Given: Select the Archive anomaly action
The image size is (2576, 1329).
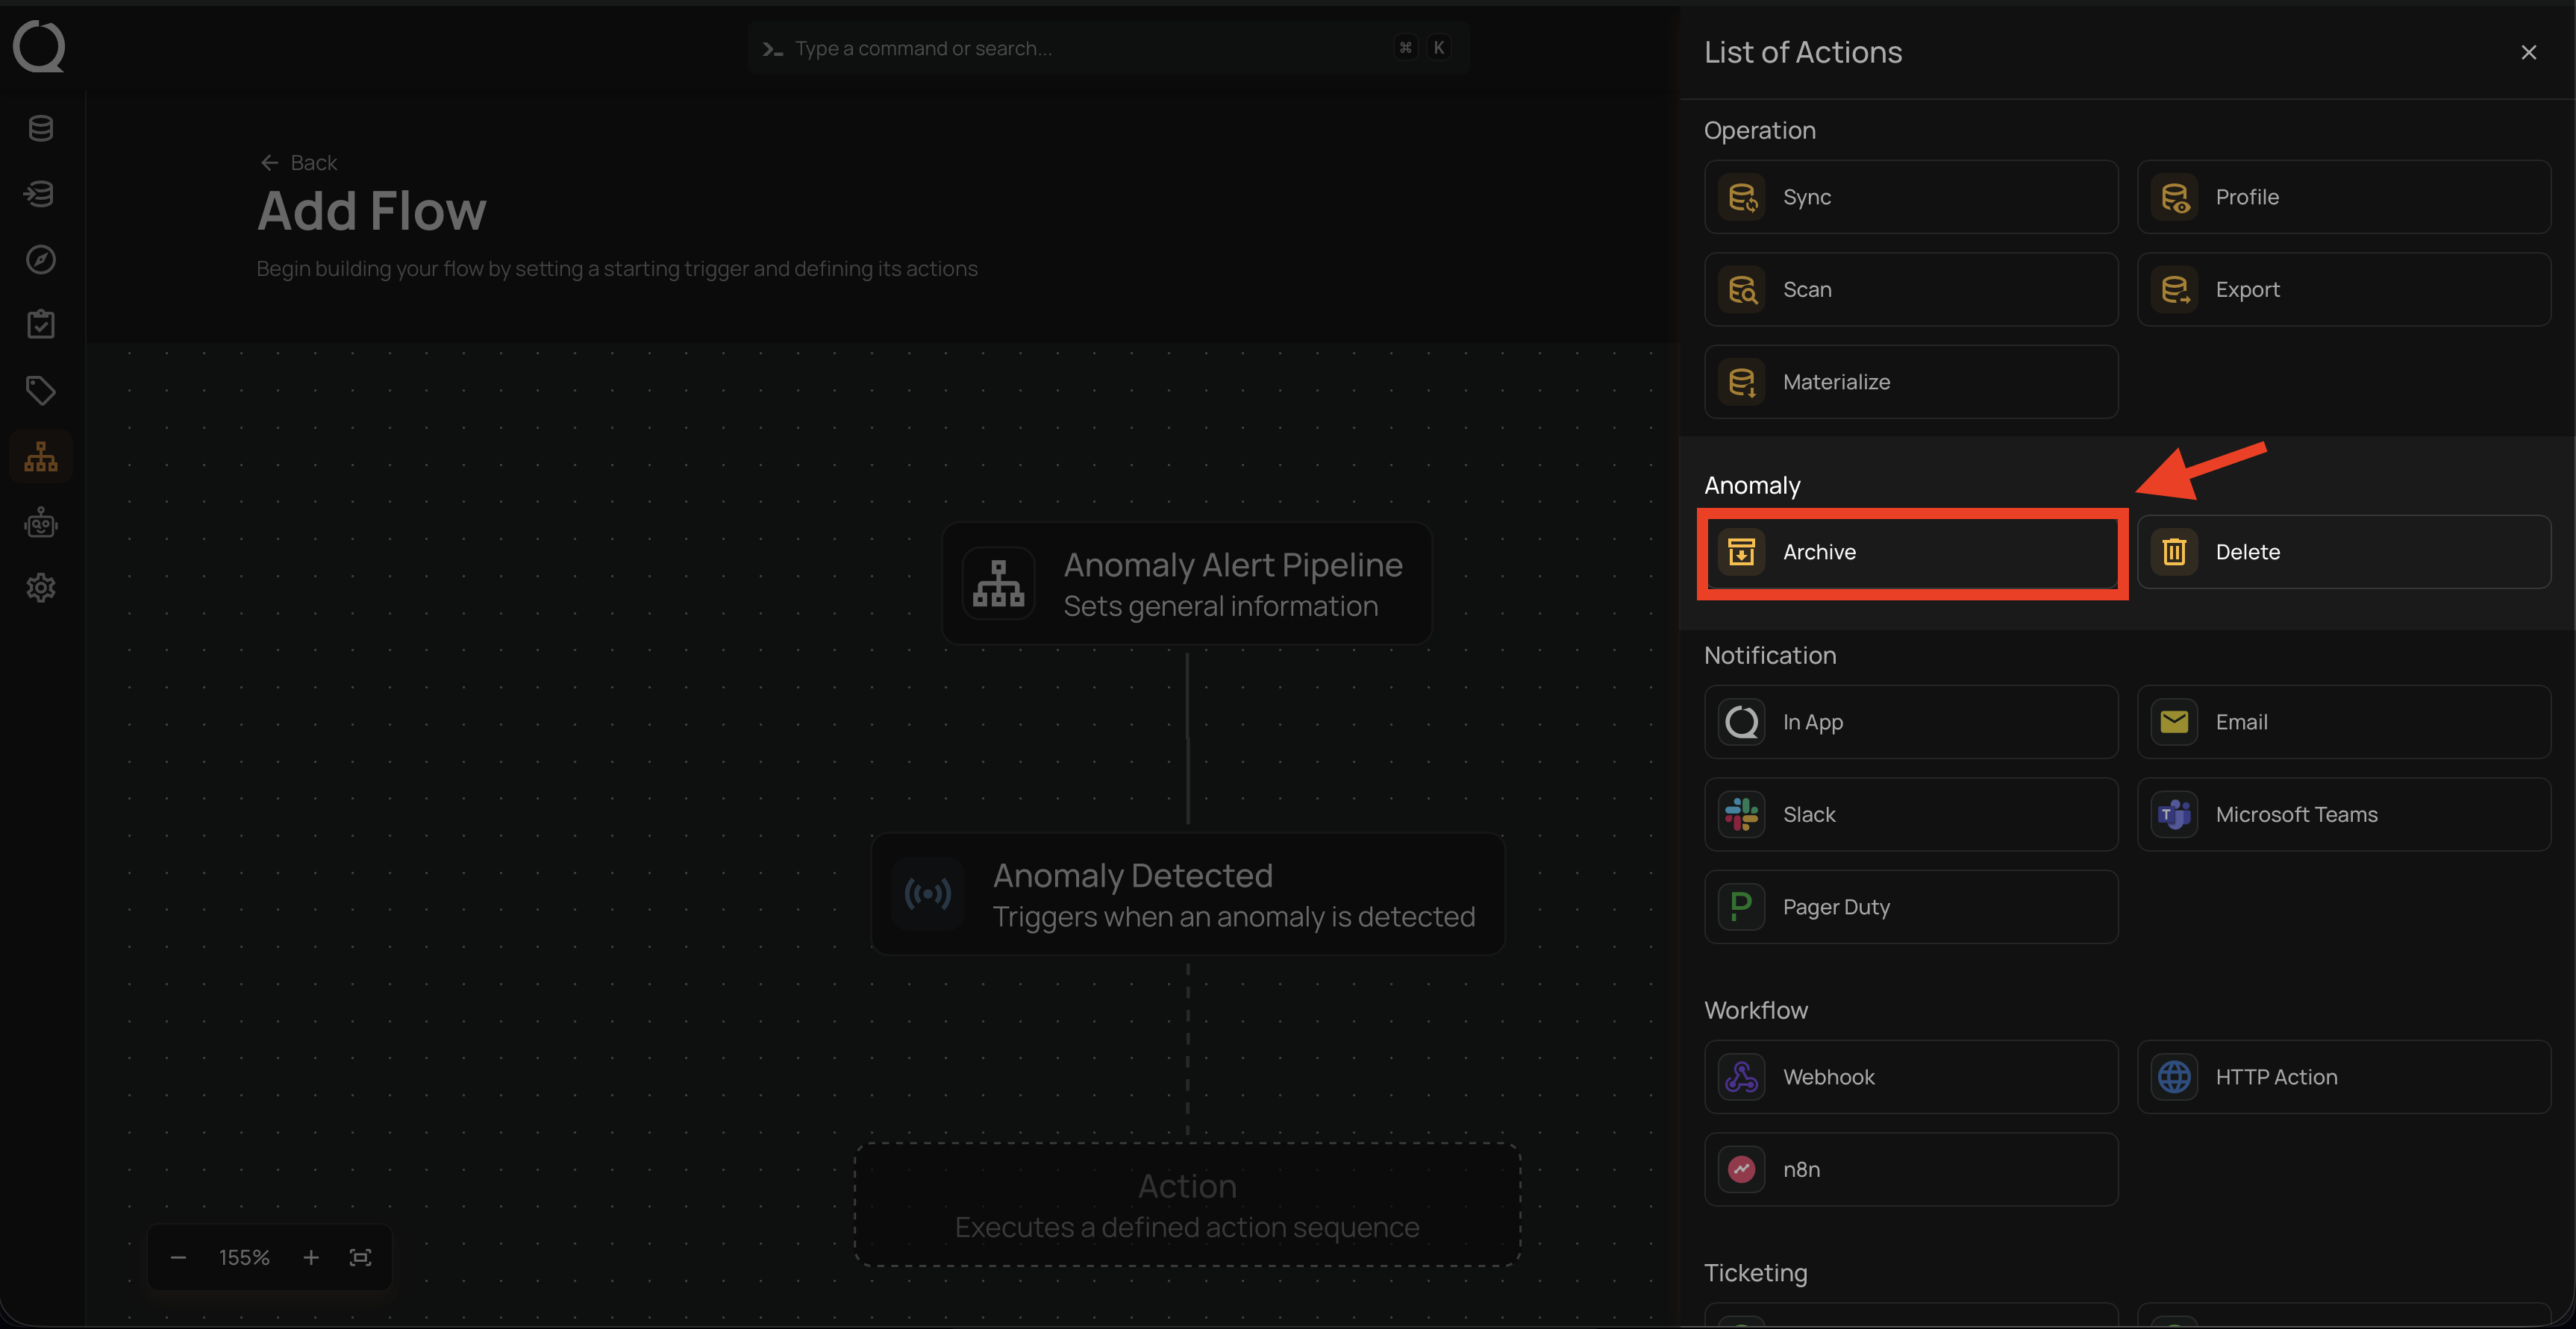Looking at the screenshot, I should tap(1910, 552).
